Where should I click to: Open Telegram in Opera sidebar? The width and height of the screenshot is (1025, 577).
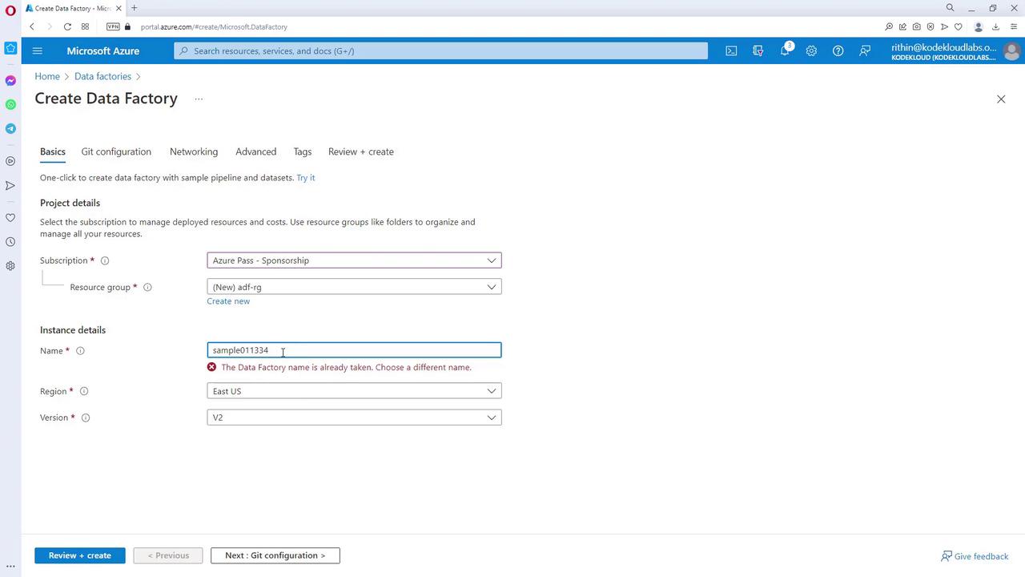10,129
